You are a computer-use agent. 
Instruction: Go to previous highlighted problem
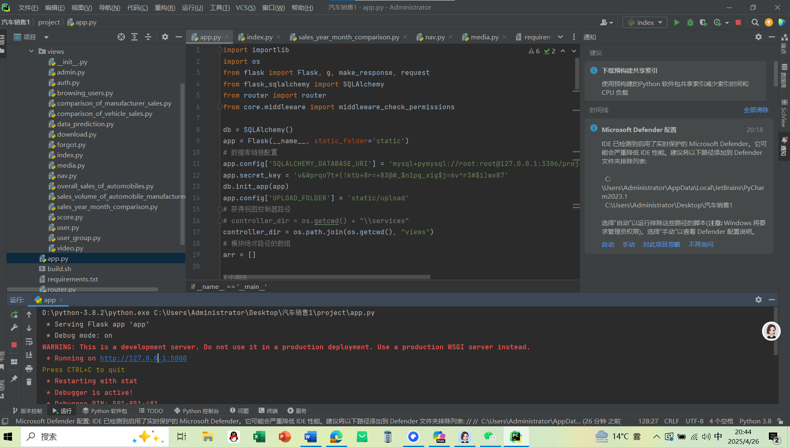point(563,51)
